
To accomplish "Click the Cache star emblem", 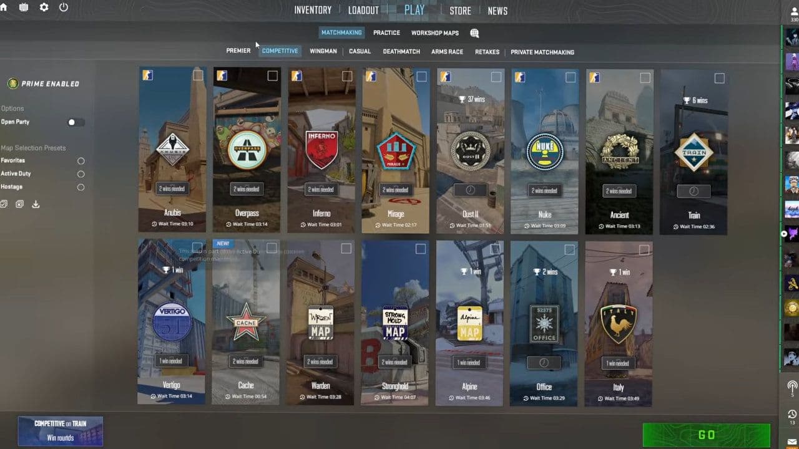I will tap(246, 322).
